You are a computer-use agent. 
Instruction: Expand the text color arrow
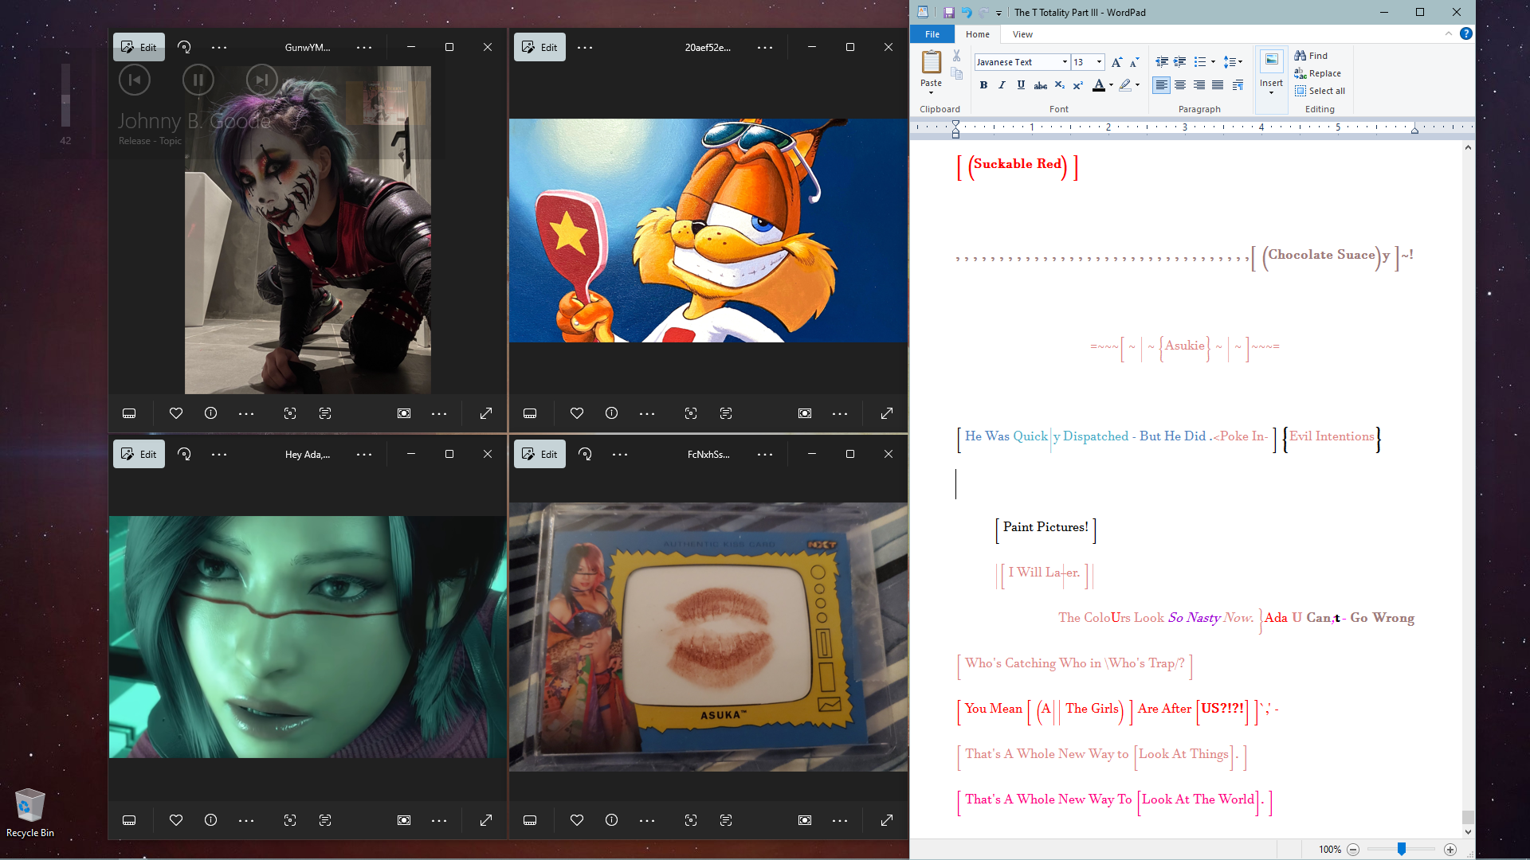point(1111,85)
